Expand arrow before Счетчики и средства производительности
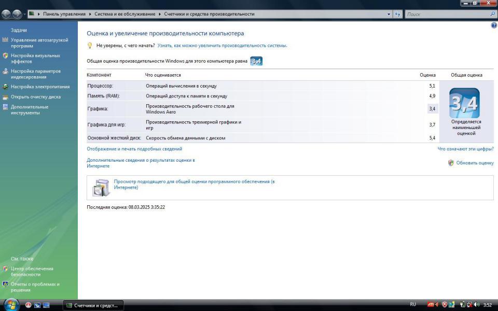Screen dimensions: 498x311 (160, 14)
